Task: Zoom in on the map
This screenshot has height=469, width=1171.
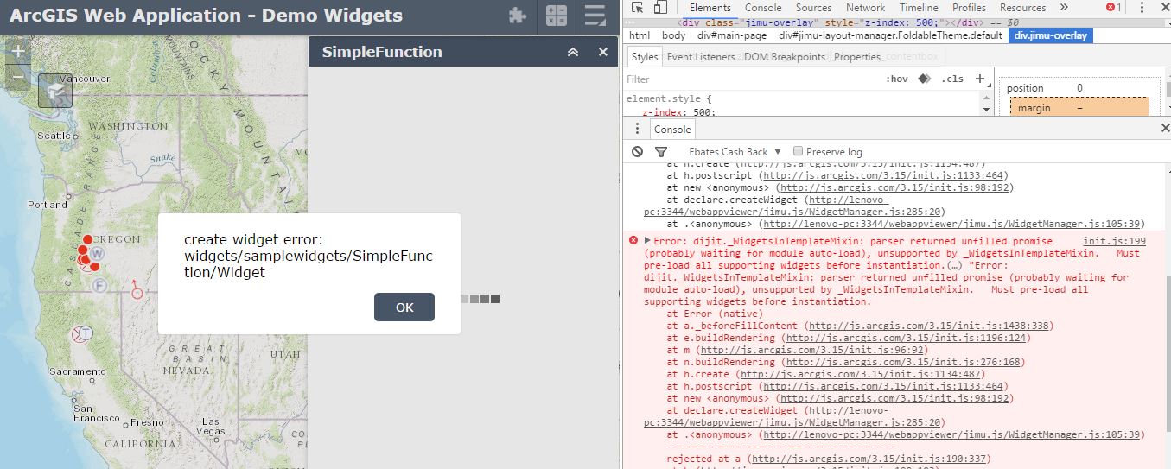Action: click(17, 51)
